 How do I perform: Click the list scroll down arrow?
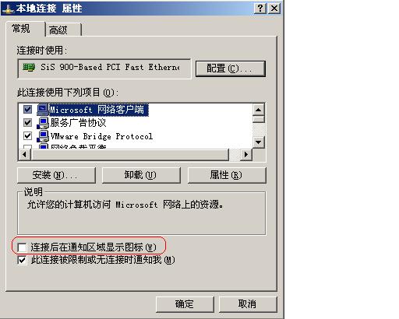pos(259,142)
